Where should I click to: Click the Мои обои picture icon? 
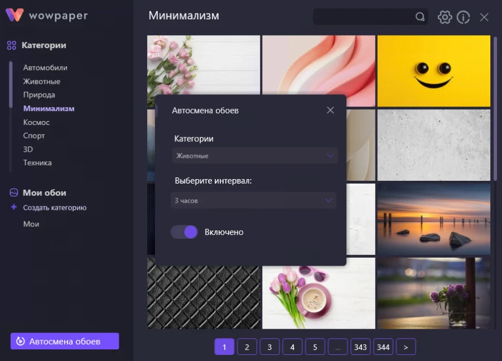pyautogui.click(x=14, y=192)
